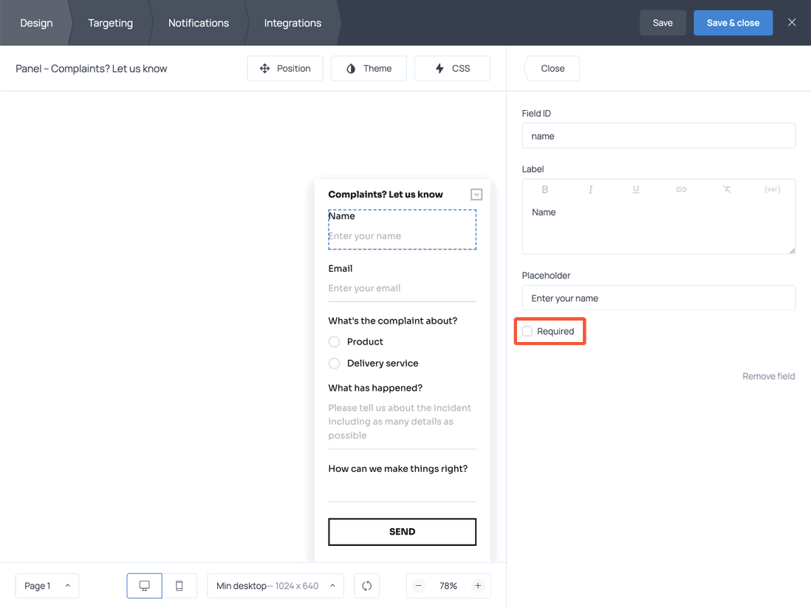Open the panel options chevron next to Complaints title

coord(476,194)
